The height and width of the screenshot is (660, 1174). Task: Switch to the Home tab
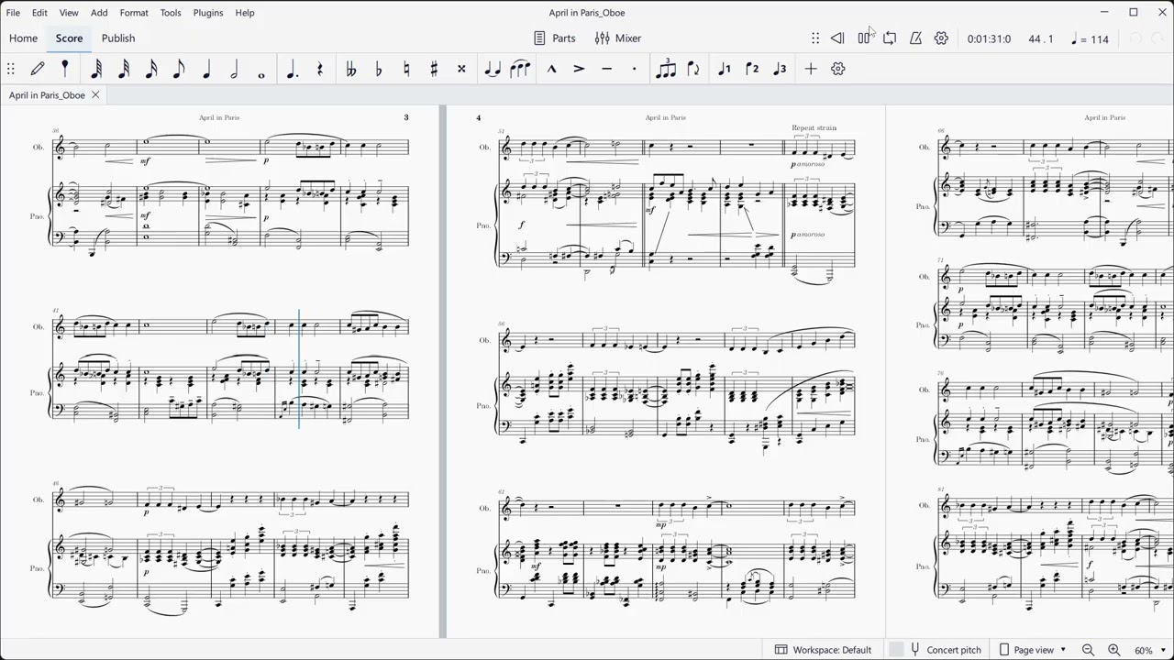point(23,38)
